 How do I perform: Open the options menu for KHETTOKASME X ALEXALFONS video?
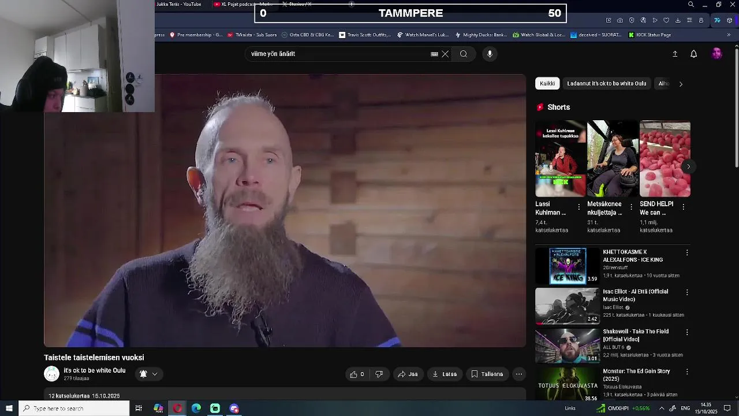[687, 252]
